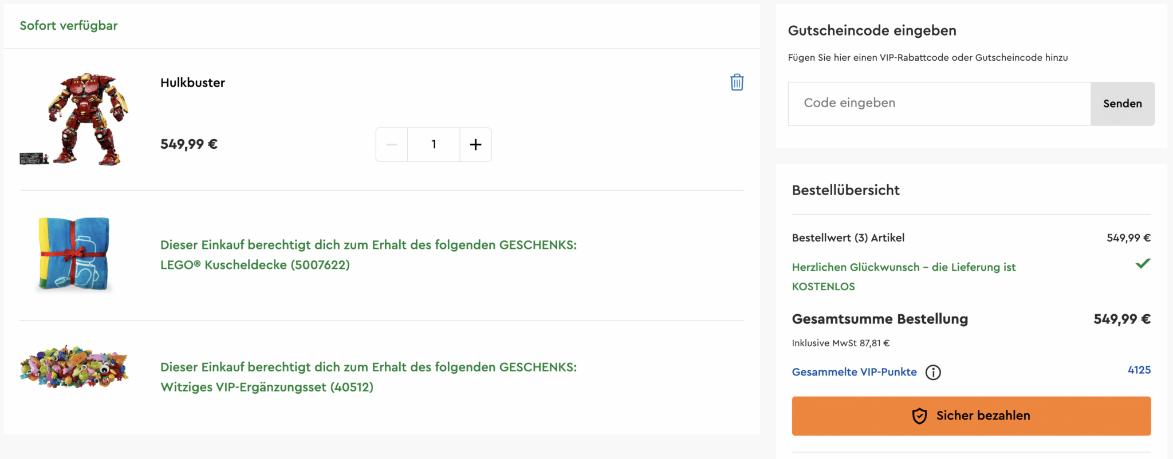Click the Sicher bezahlen button

tap(971, 416)
